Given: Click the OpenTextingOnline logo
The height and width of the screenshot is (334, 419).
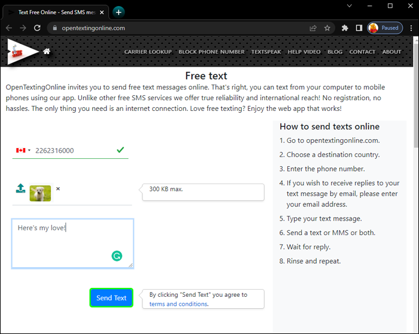Looking at the screenshot, I should [x=23, y=52].
